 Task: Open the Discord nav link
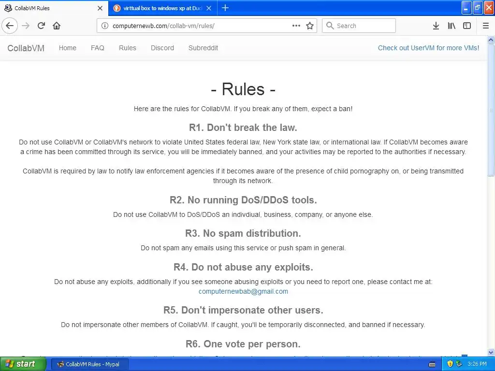(x=162, y=48)
